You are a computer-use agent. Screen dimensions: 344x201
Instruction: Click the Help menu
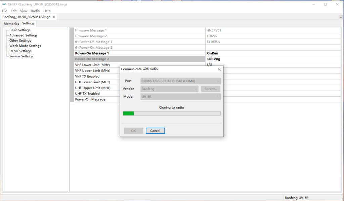pos(47,11)
